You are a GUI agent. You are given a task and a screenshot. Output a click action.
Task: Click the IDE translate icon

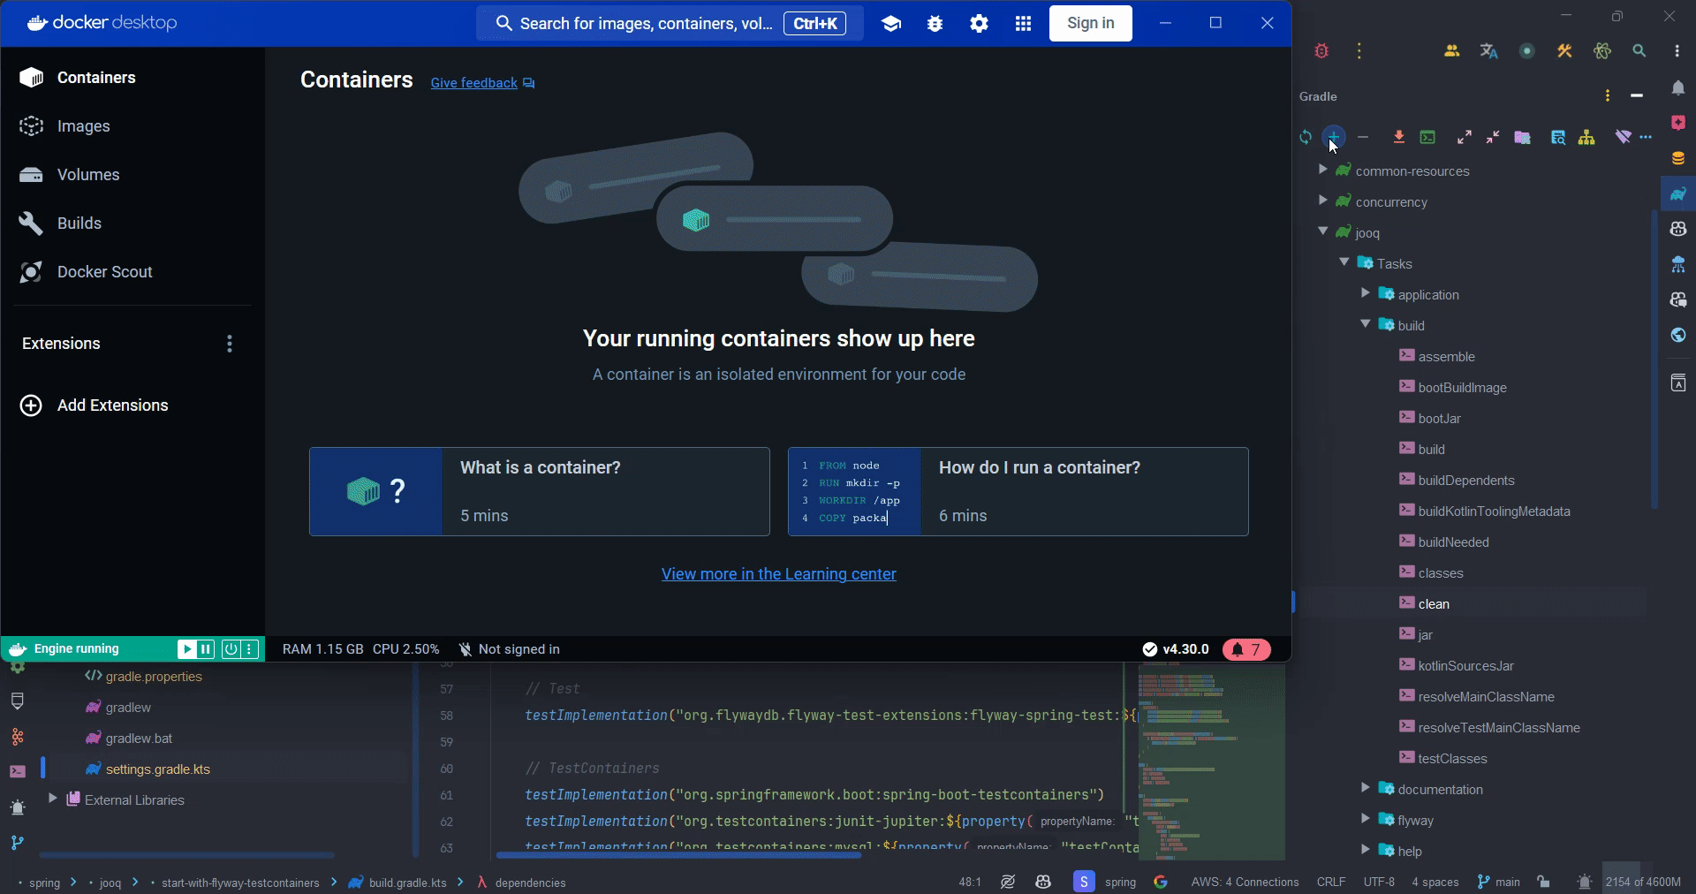(1488, 51)
